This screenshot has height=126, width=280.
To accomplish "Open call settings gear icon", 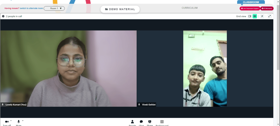I will pos(3,16).
